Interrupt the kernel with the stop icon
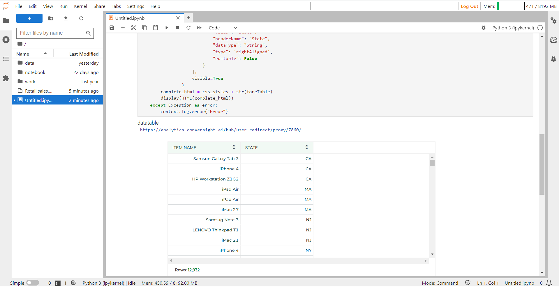The image size is (559, 287). (177, 28)
